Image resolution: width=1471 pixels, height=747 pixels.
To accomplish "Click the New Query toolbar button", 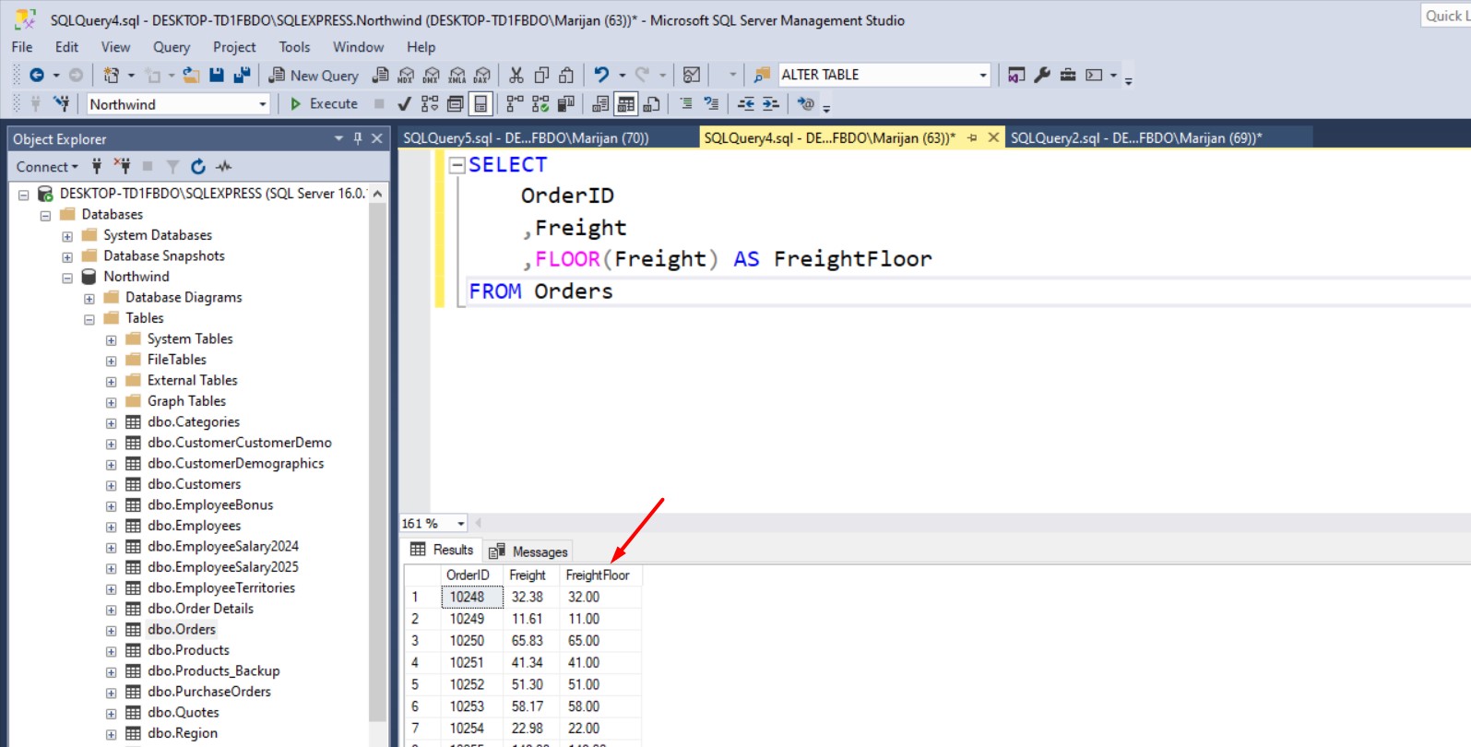I will click(x=314, y=76).
